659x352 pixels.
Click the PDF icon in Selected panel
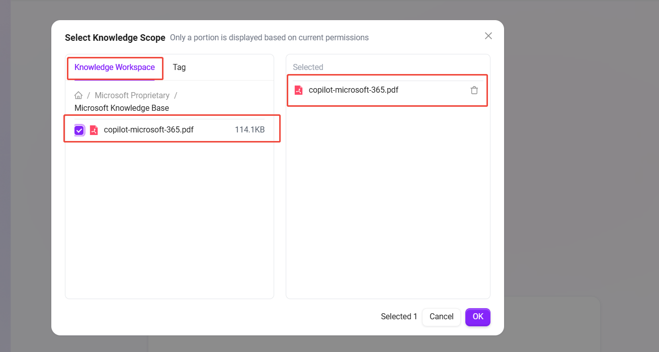click(298, 90)
